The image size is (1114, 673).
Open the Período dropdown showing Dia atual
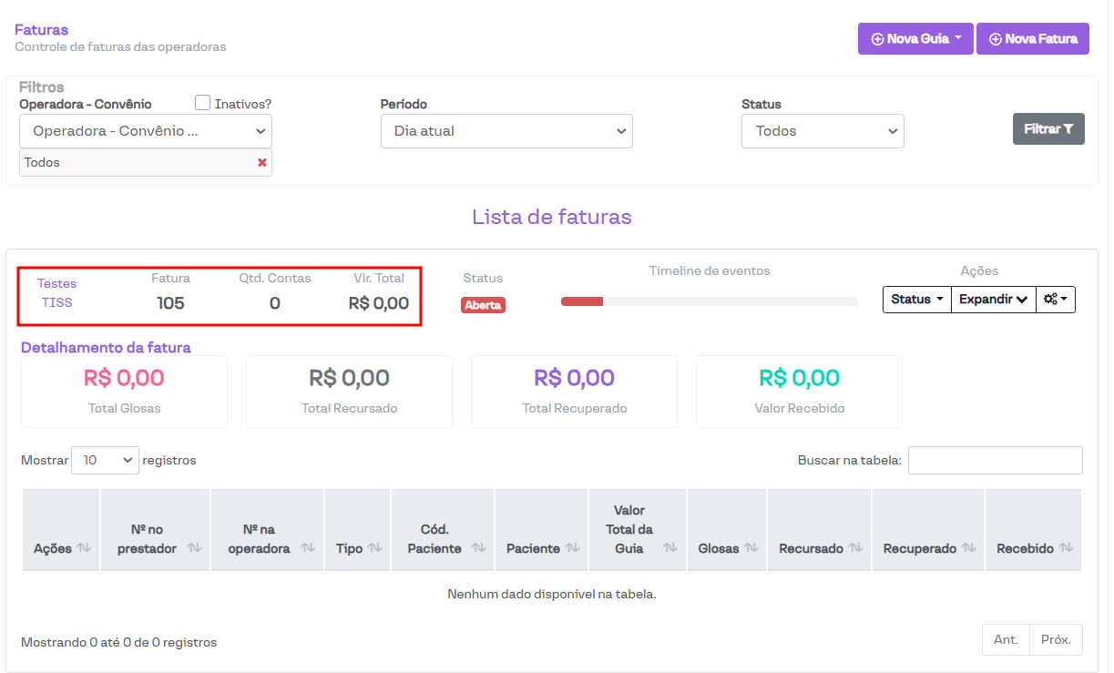pyautogui.click(x=506, y=131)
